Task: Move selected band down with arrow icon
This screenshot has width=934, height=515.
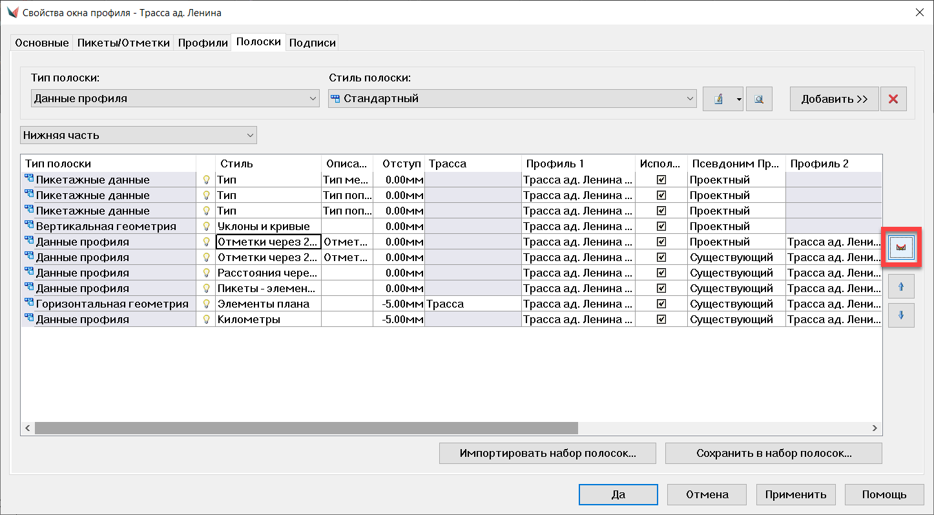Action: 901,315
